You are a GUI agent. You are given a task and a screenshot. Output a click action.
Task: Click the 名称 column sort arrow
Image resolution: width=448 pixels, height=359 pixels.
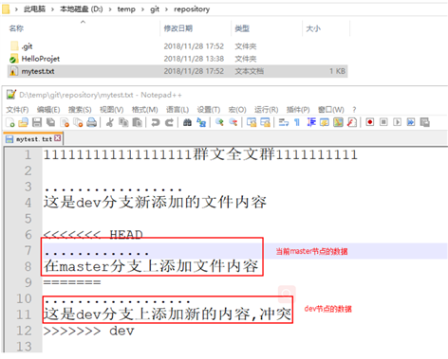point(83,22)
